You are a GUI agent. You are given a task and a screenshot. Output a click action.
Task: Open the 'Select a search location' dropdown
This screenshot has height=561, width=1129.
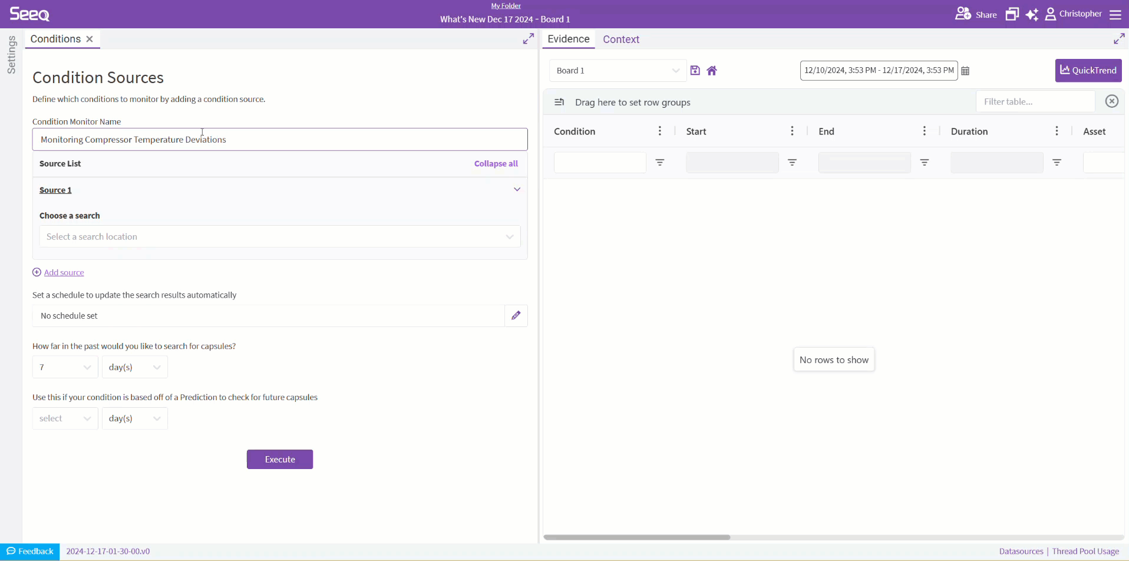(279, 237)
